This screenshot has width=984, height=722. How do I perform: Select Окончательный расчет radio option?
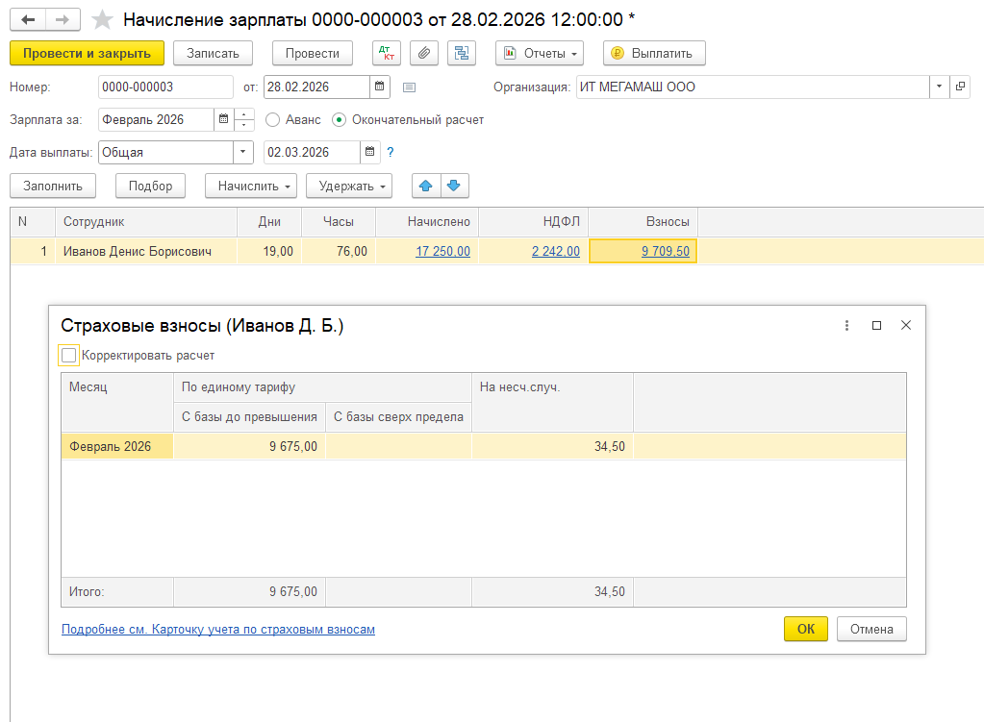click(x=339, y=120)
